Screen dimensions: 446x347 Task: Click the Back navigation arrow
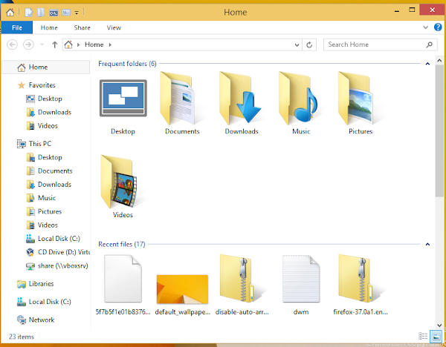pyautogui.click(x=12, y=44)
